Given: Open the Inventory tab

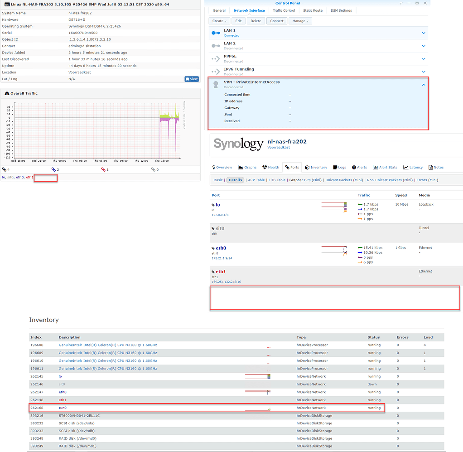Looking at the screenshot, I should pyautogui.click(x=316, y=168).
